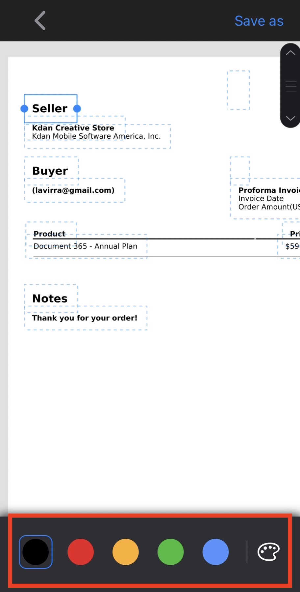Click Save as
Screen dimensions: 300x592
pyautogui.click(x=259, y=21)
